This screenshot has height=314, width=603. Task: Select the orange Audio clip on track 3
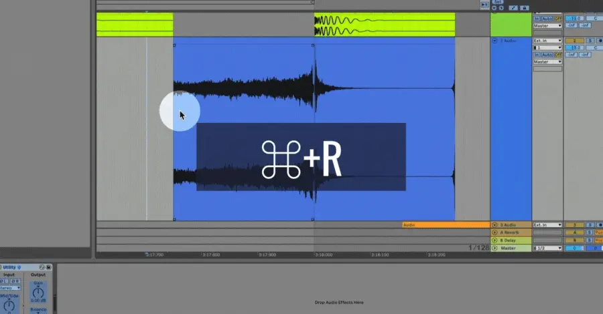click(x=446, y=225)
